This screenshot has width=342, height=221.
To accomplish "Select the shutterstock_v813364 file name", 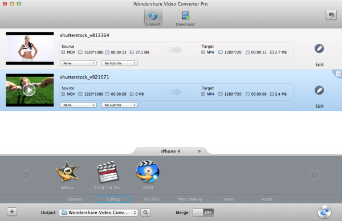I will (84, 35).
